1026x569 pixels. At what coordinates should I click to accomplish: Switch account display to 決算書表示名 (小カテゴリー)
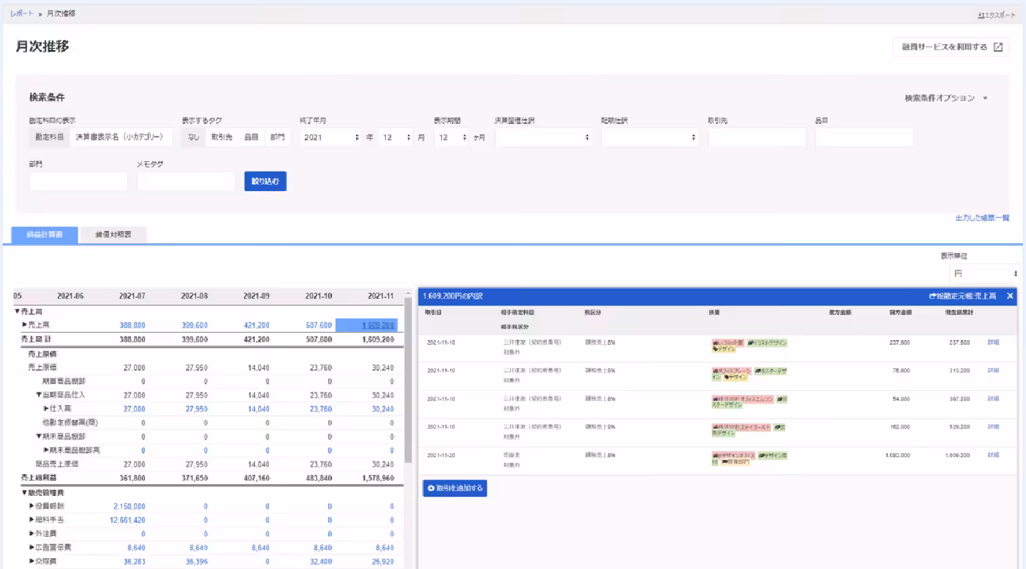point(119,137)
